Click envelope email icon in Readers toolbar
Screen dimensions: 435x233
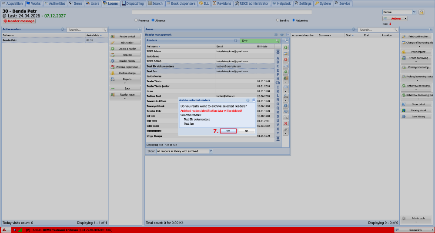pos(285,87)
